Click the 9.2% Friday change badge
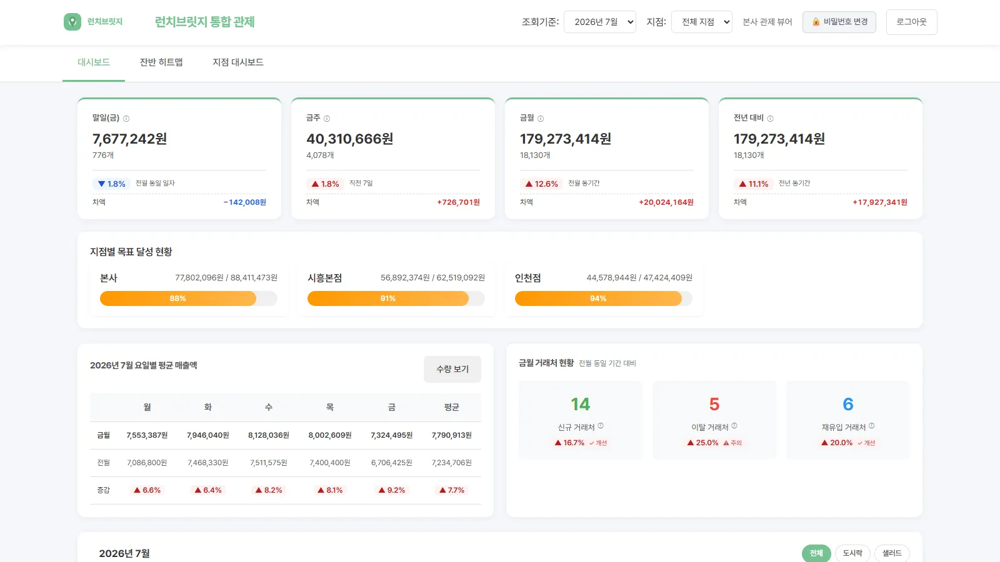This screenshot has height=562, width=1000. tap(392, 490)
